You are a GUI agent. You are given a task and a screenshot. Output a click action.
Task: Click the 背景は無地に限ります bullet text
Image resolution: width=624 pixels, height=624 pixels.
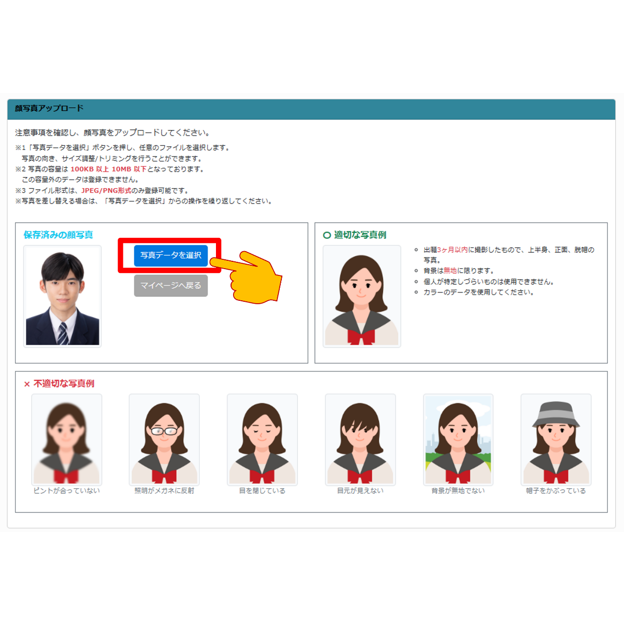click(459, 271)
